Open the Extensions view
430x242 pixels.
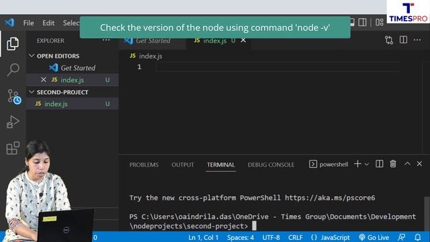13,148
